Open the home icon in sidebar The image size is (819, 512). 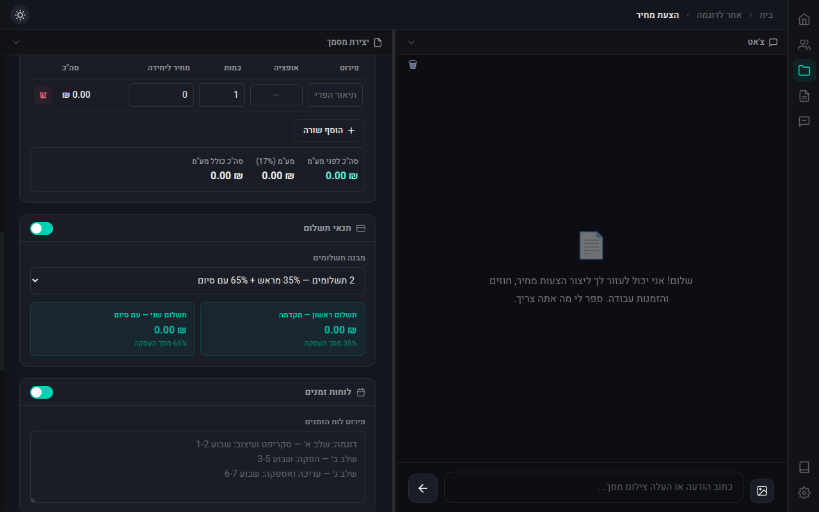[x=804, y=19]
